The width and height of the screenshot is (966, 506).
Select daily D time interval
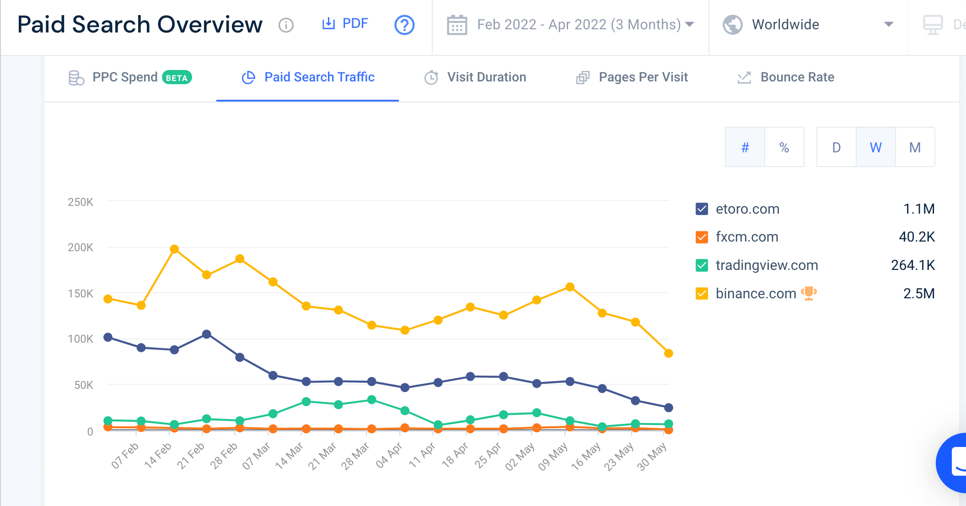[836, 148]
